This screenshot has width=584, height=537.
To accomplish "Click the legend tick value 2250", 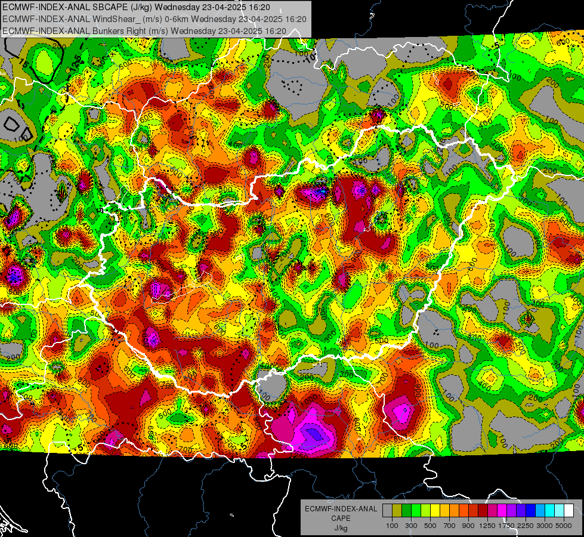I will 526,526.
